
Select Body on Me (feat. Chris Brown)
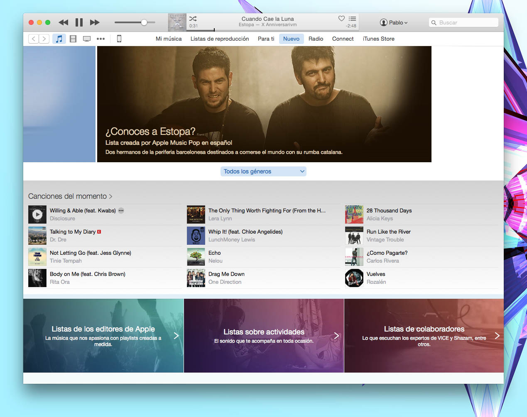pyautogui.click(x=88, y=274)
